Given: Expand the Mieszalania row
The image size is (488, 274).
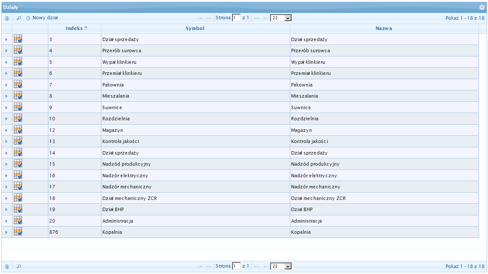Looking at the screenshot, I should [6, 96].
